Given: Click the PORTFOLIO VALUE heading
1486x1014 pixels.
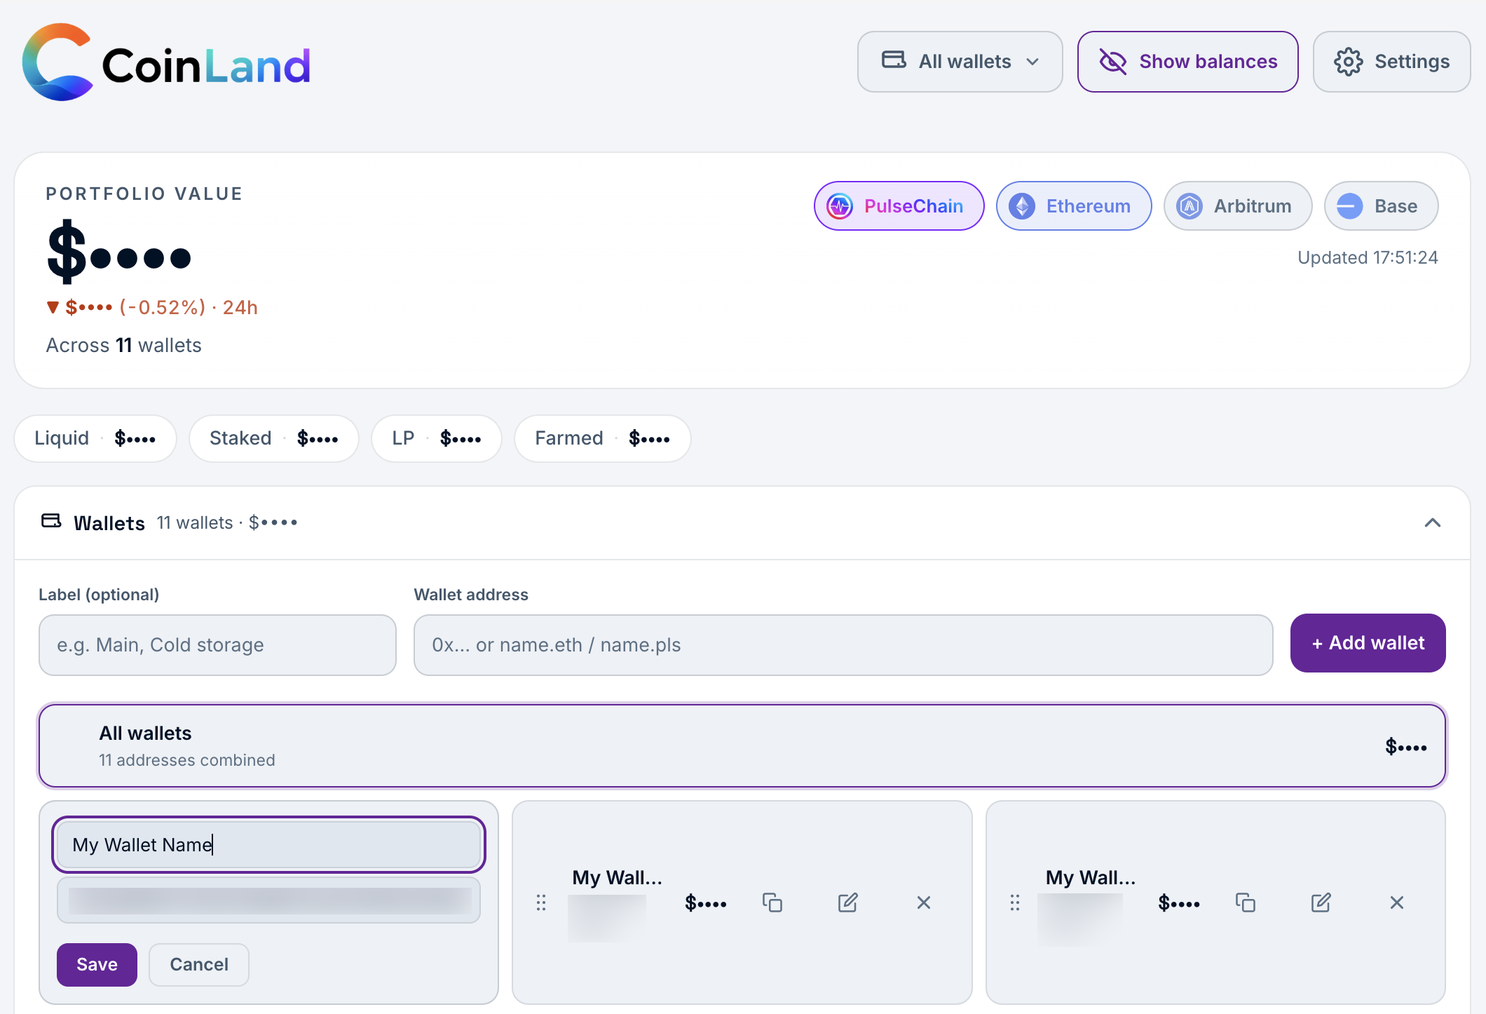Looking at the screenshot, I should pos(144,194).
